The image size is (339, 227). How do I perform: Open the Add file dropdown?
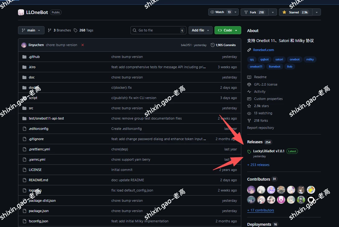[200, 30]
